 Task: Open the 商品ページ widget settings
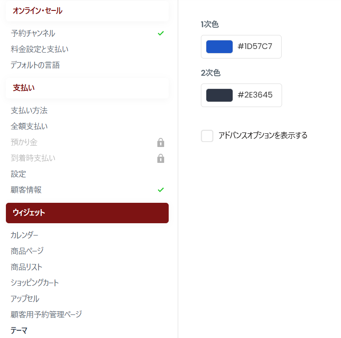pyautogui.click(x=27, y=251)
